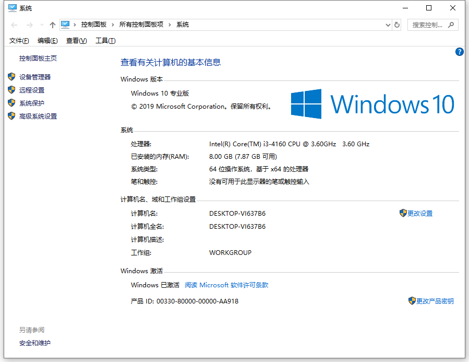Go to 控制面板主页
The image size is (469, 362).
coord(38,59)
